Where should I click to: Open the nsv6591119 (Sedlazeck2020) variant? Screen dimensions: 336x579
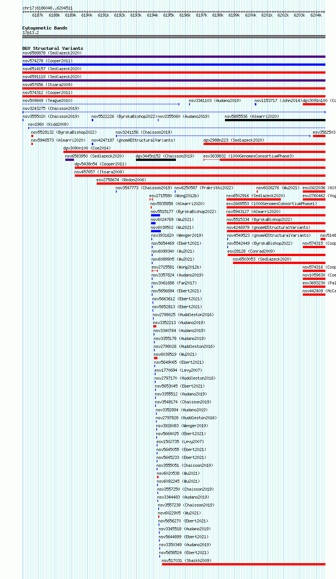click(52, 77)
